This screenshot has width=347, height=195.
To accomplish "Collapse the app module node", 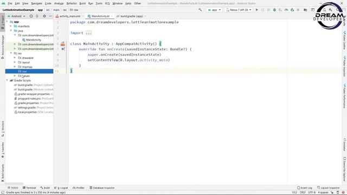I will point(7,22).
